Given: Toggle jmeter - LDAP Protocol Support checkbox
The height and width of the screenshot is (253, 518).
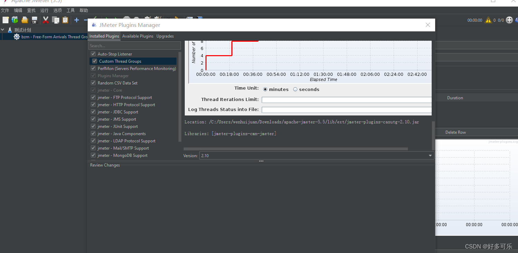Looking at the screenshot, I should 93,141.
